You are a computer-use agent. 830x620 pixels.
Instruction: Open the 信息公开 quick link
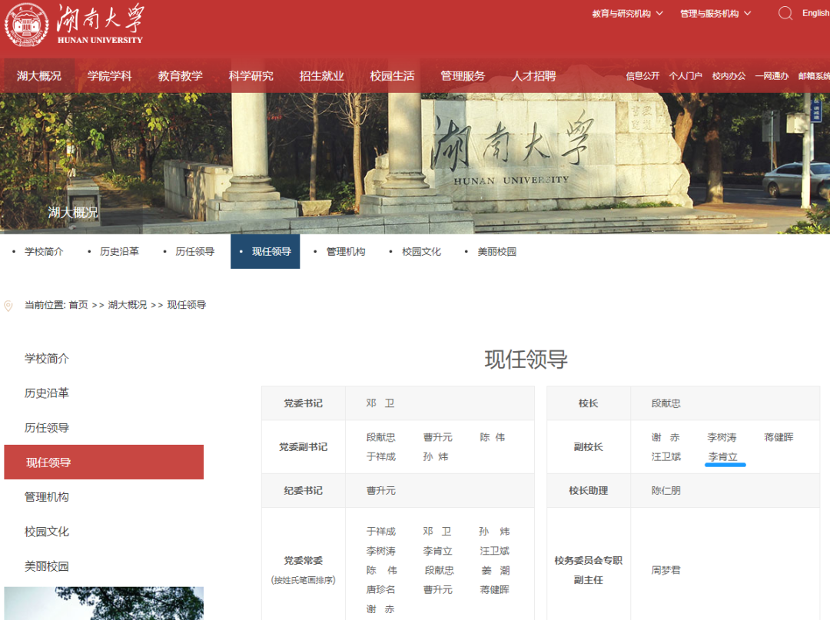pyautogui.click(x=642, y=76)
